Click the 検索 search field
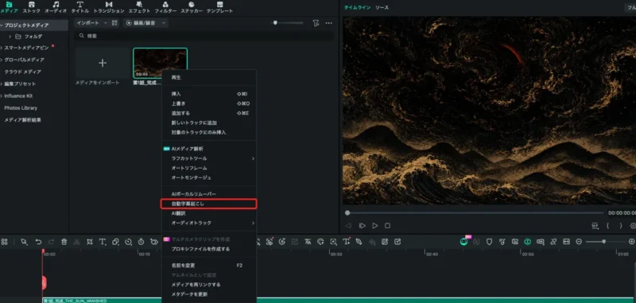Image resolution: width=636 pixels, height=303 pixels. [x=205, y=36]
